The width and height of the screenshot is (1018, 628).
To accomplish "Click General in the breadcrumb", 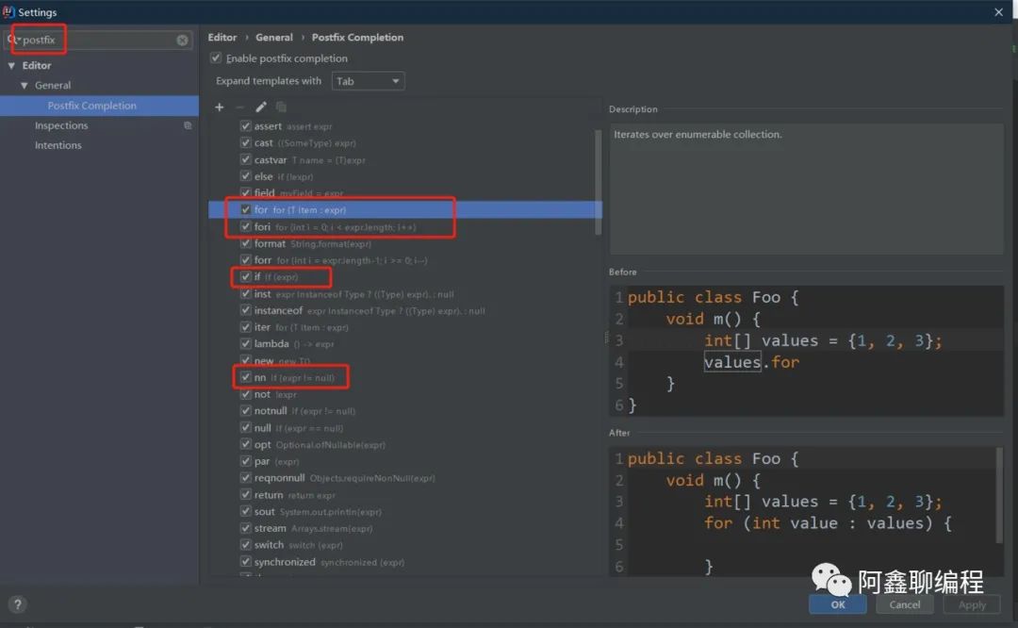I will pos(274,38).
